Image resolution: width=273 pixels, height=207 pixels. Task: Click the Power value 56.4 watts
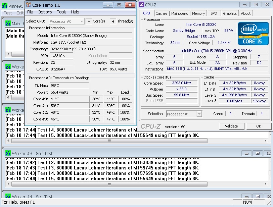coord(69,92)
